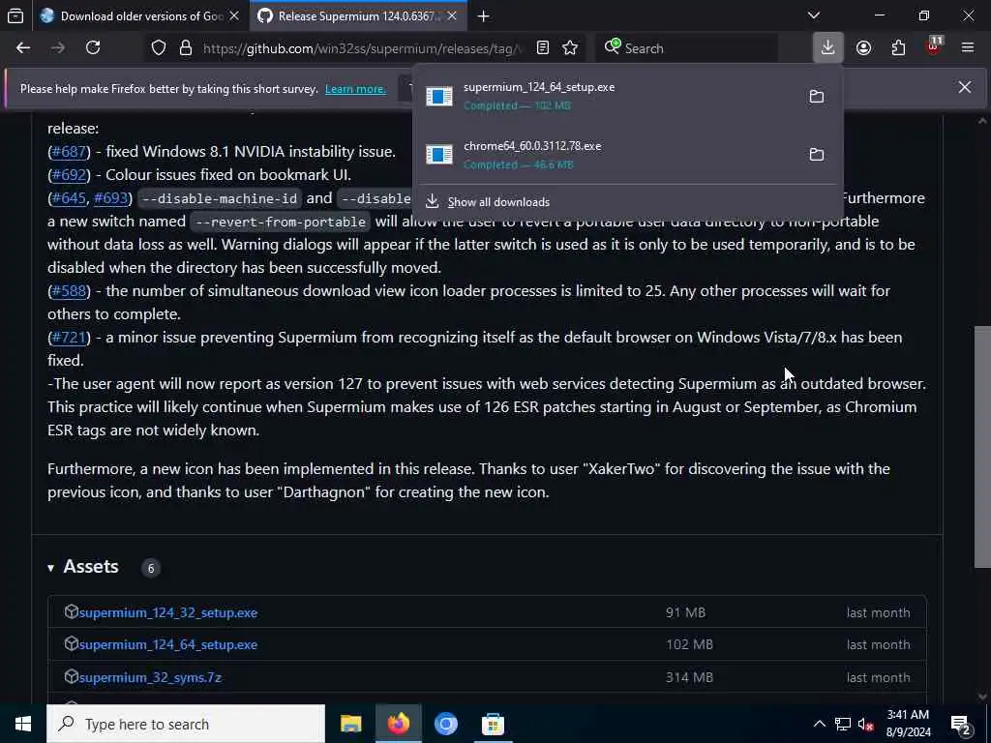The height and width of the screenshot is (743, 991).
Task: Open Firefox taskbar icon
Action: (398, 724)
